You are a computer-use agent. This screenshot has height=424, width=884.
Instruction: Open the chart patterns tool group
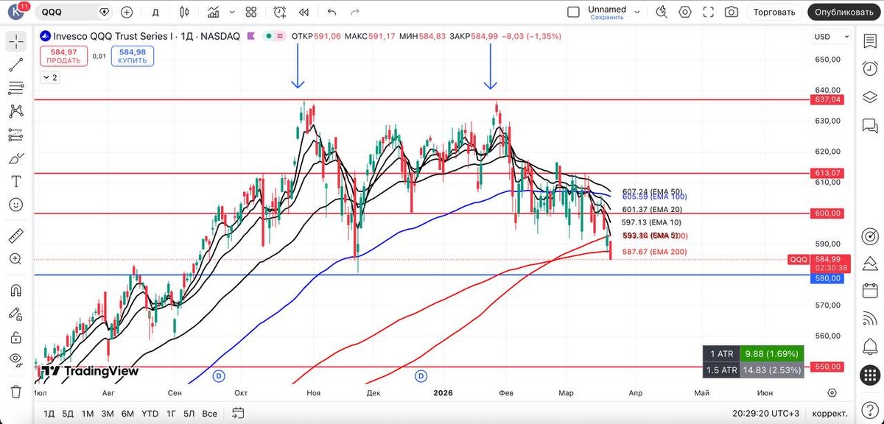(15, 111)
